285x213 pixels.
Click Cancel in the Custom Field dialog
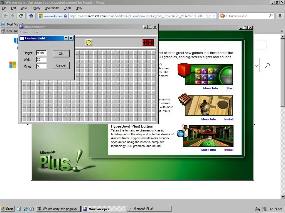click(x=61, y=65)
